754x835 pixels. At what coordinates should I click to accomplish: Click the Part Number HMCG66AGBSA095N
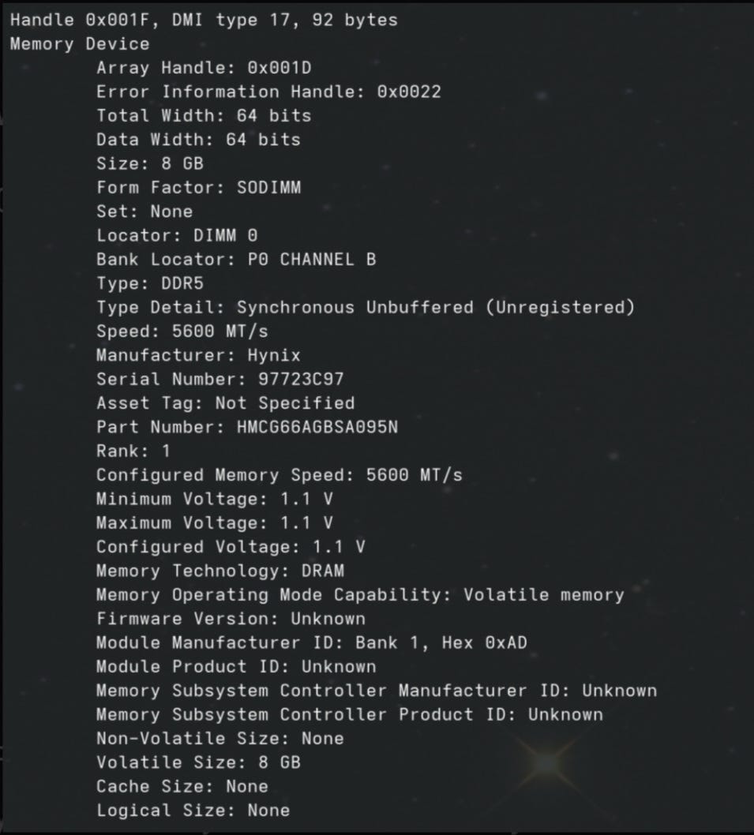(317, 427)
